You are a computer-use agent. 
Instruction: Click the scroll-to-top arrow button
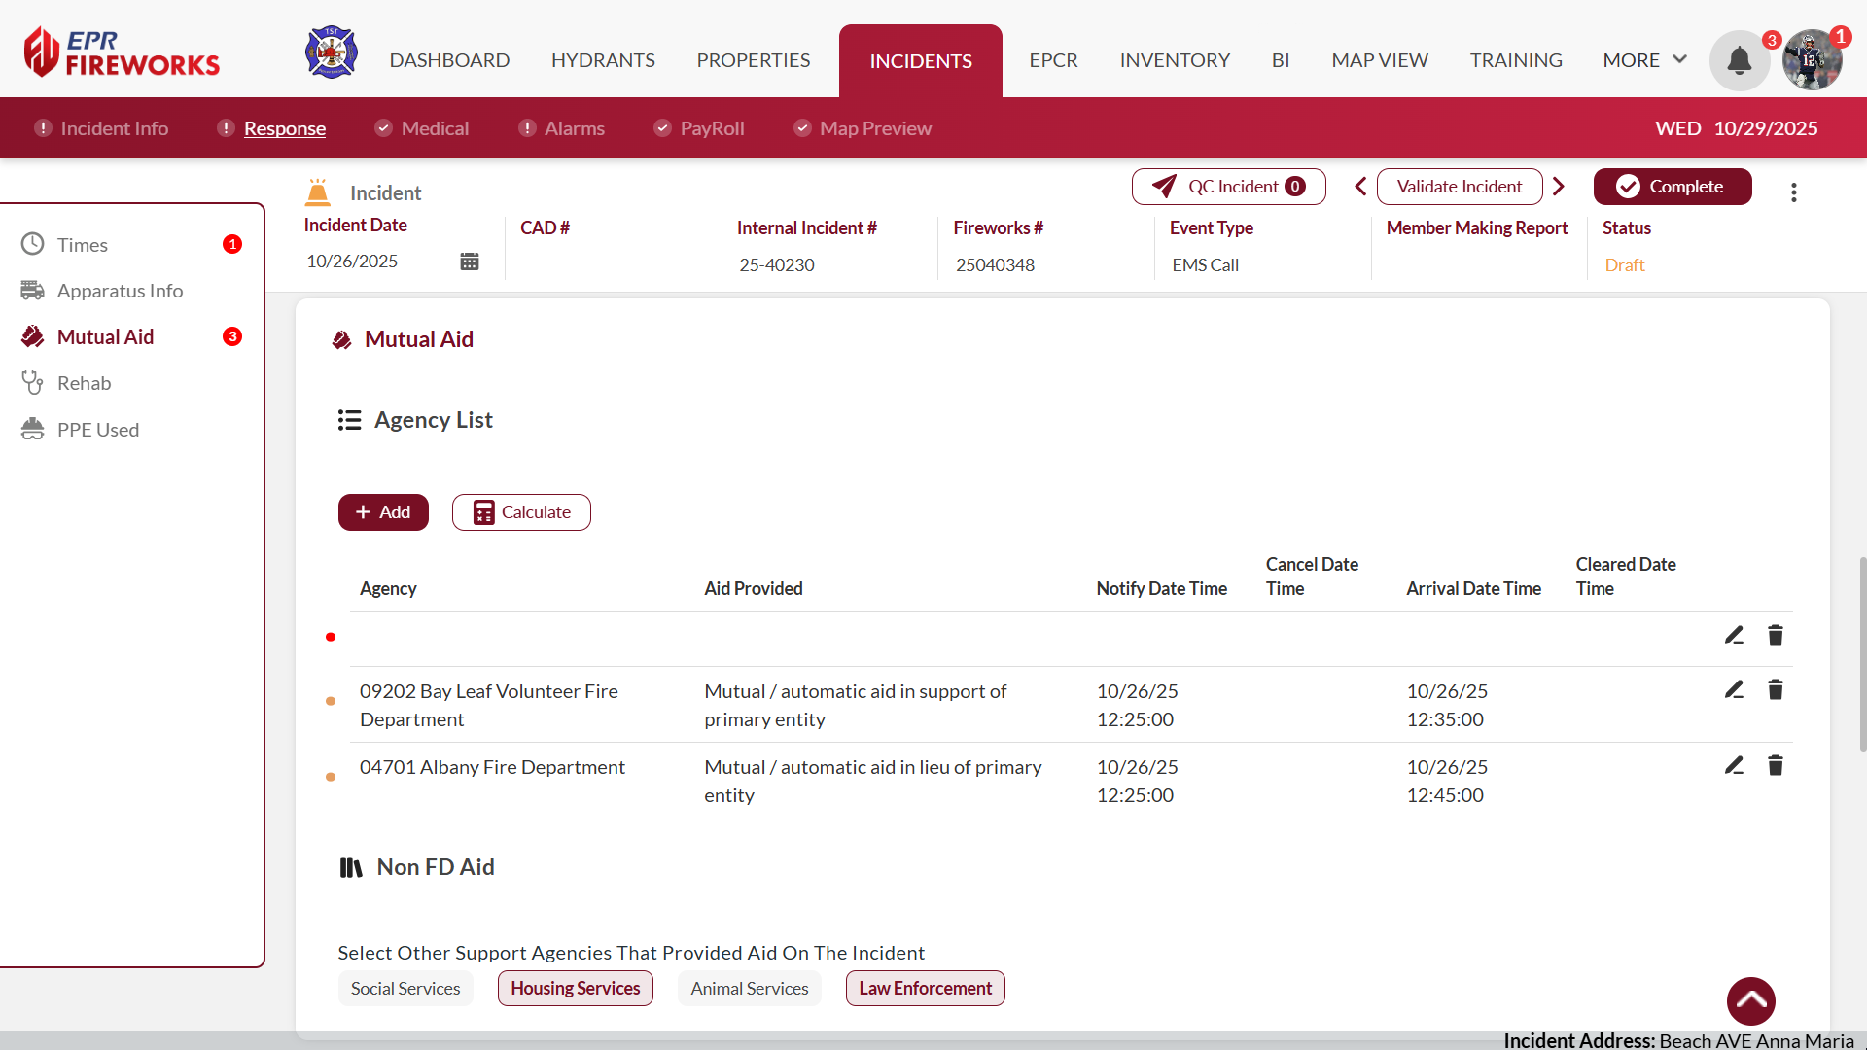[x=1750, y=1000]
